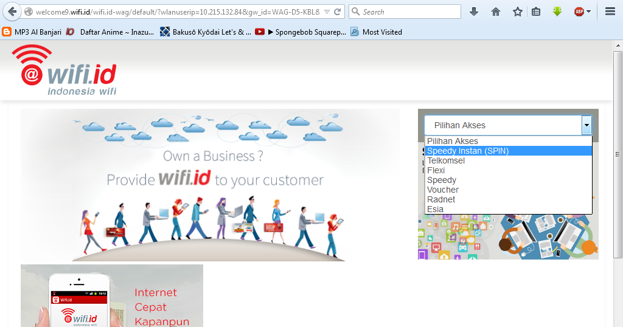
Task: Go back using the browser back arrow
Action: (x=12, y=12)
